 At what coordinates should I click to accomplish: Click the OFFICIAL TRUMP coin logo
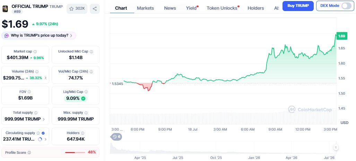coord(5,9)
